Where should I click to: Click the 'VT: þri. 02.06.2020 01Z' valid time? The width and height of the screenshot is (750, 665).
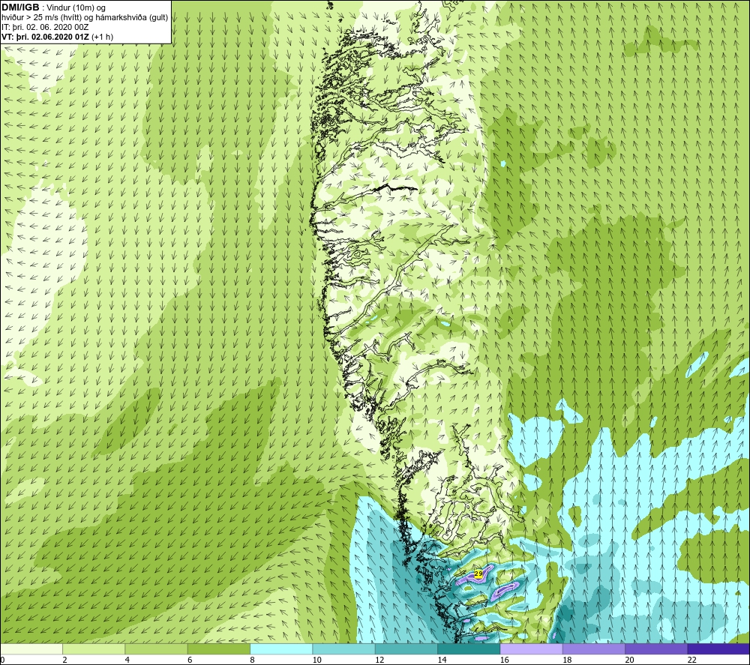pyautogui.click(x=46, y=37)
